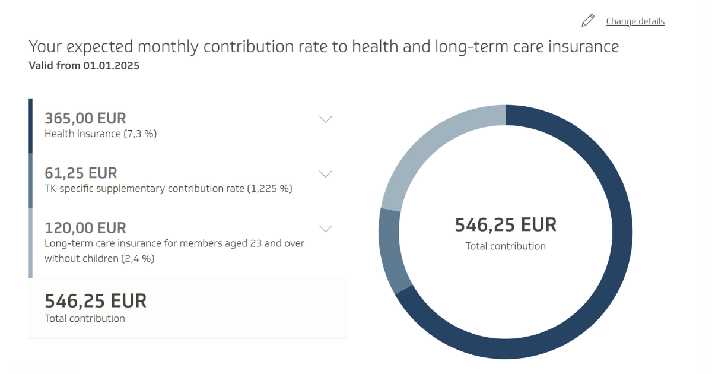Select the Health insurance (7,3 %) label

point(100,134)
